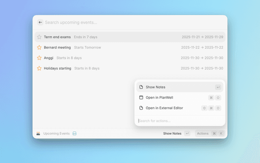Select Show Notes from actions menu
The width and height of the screenshot is (260, 163).
156,87
